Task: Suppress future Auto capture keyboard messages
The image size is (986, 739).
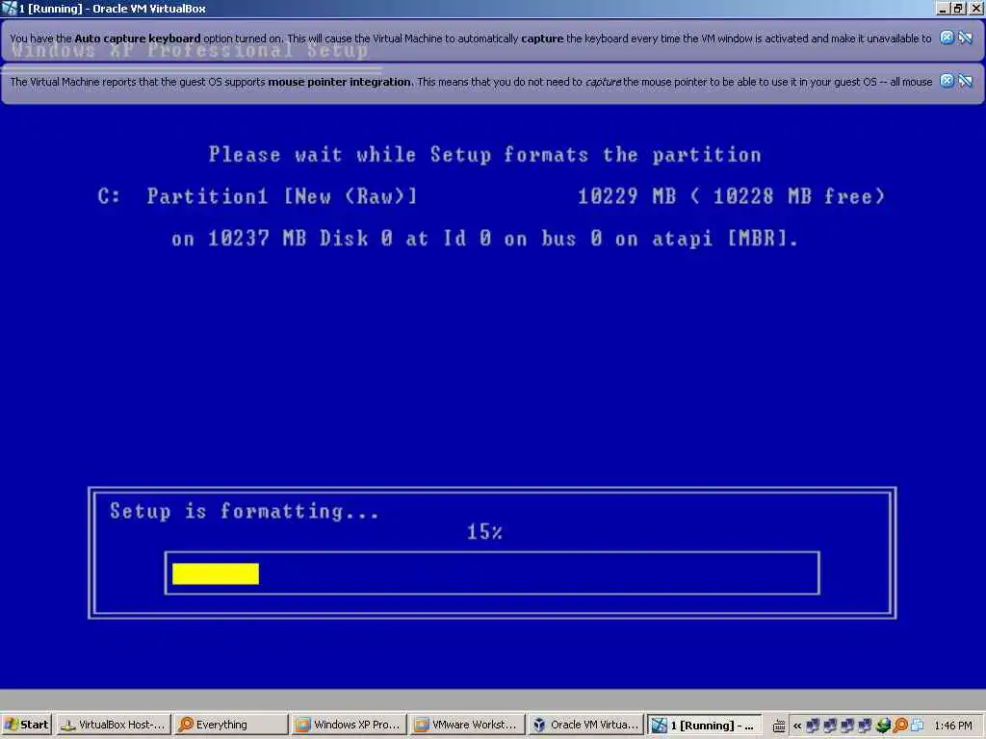Action: coord(965,38)
